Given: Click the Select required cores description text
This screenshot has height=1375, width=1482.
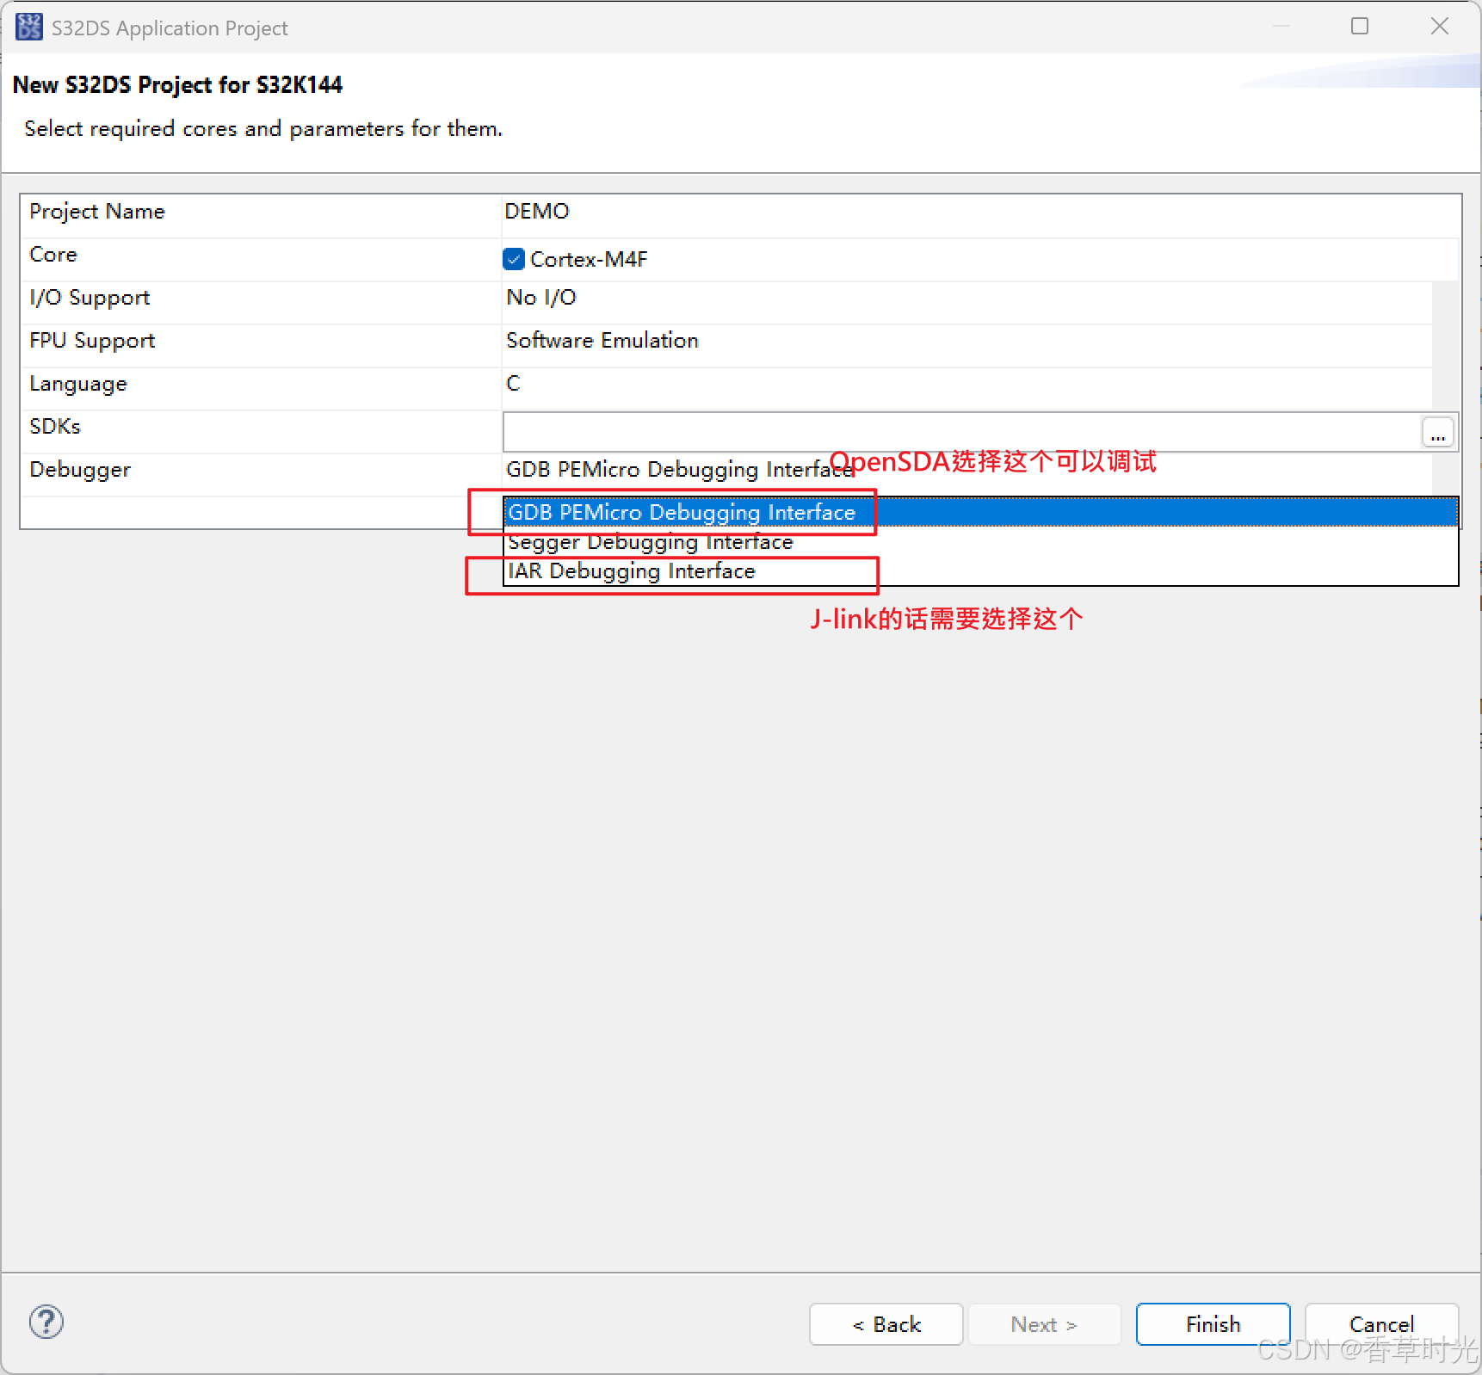Looking at the screenshot, I should coord(263,129).
